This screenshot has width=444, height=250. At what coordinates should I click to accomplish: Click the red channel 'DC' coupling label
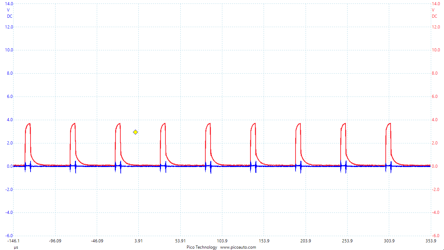(434, 16)
